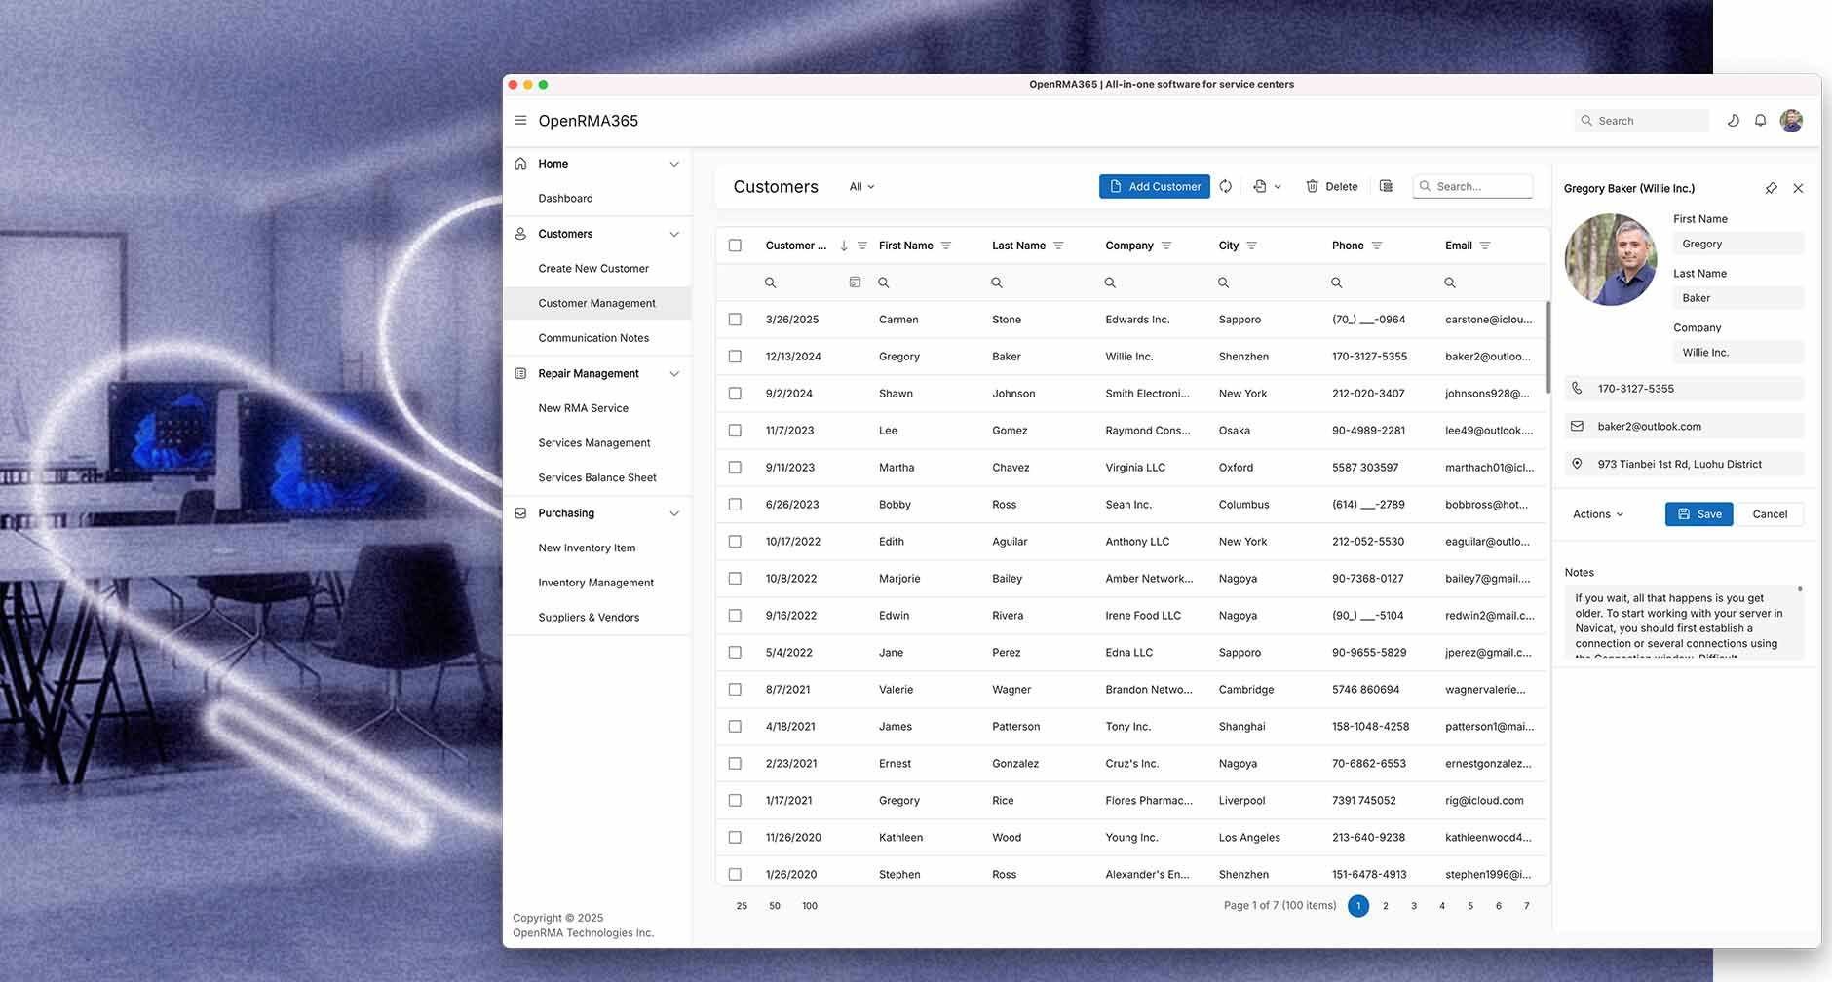Click the Add Customer button
Screen dimensions: 1832x982
click(x=1154, y=186)
